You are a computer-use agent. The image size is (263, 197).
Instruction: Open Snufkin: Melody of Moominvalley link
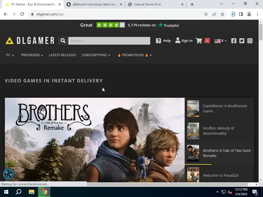(x=218, y=131)
